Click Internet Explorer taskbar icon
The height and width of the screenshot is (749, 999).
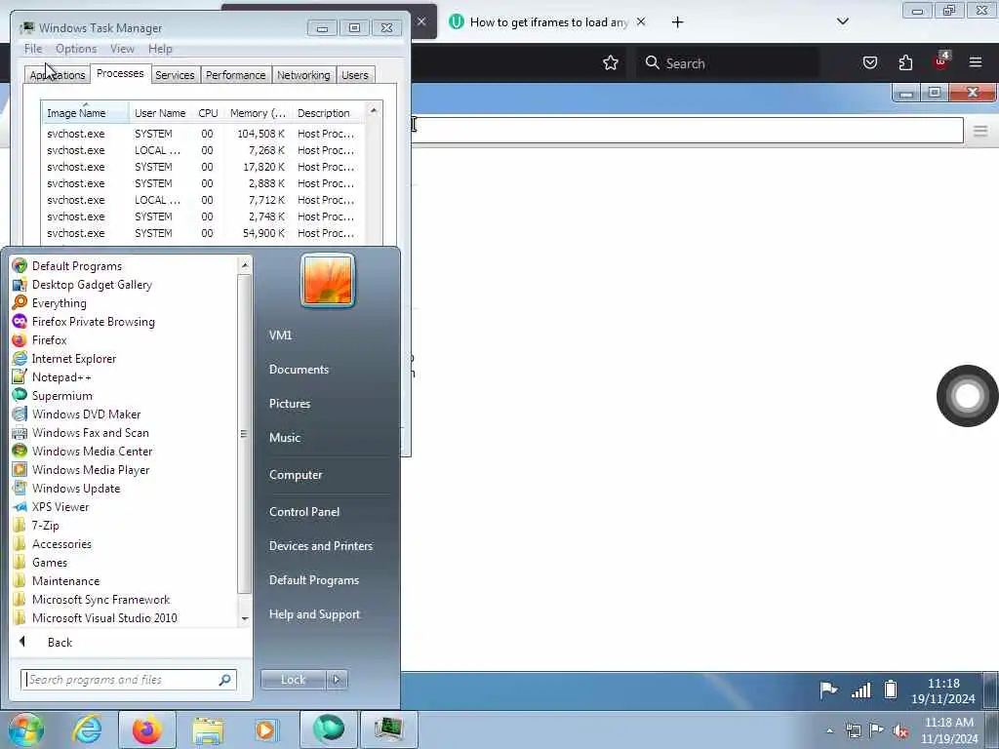(x=87, y=729)
